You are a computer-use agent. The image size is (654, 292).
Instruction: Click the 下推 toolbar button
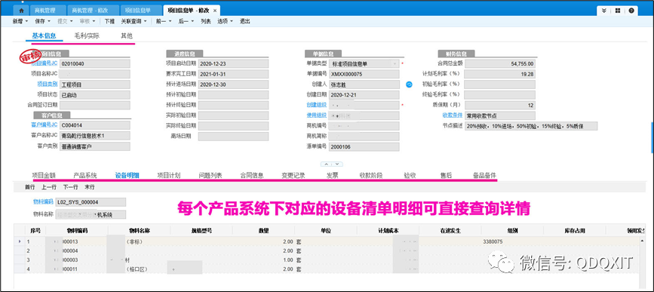tap(109, 21)
